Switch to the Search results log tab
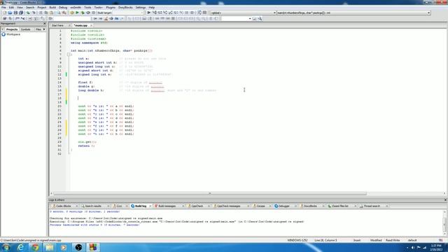This screenshot has height=252, width=448. (93, 206)
